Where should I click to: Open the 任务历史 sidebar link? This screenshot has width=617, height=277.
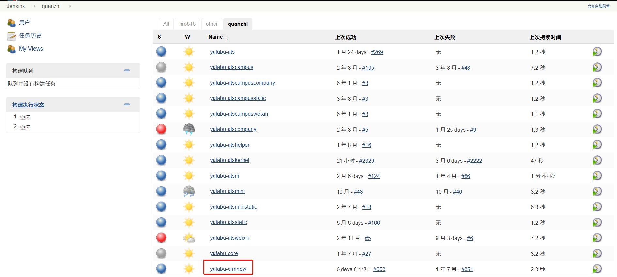30,36
